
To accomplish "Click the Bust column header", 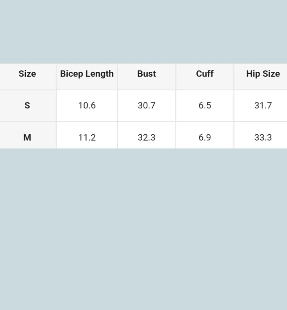I will click(x=146, y=74).
